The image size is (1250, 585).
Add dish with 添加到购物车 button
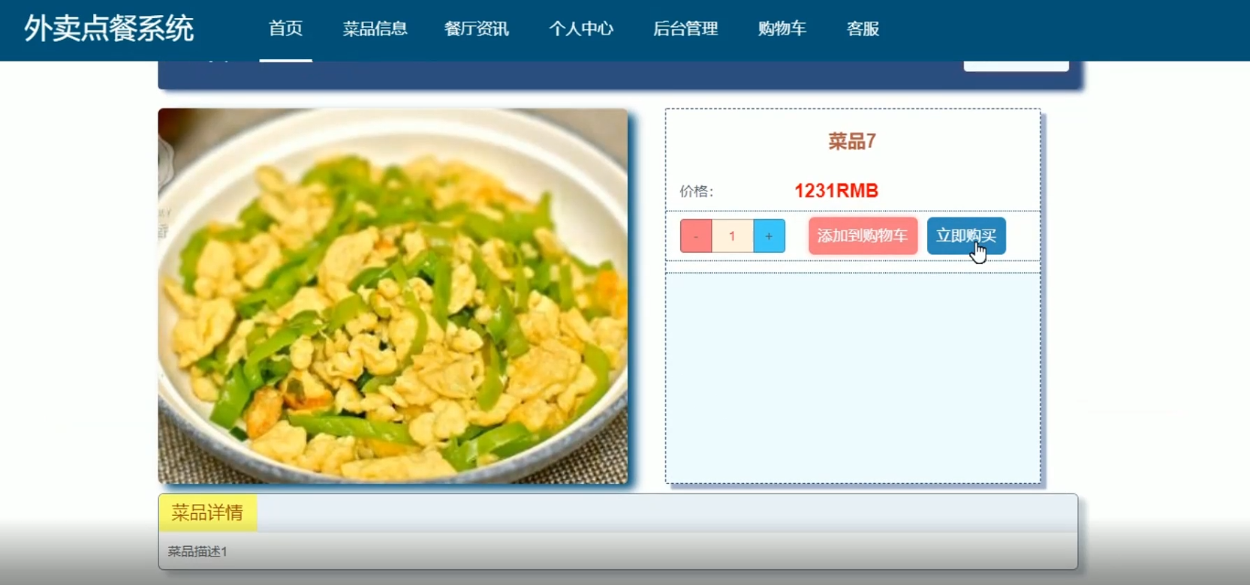pyautogui.click(x=863, y=236)
